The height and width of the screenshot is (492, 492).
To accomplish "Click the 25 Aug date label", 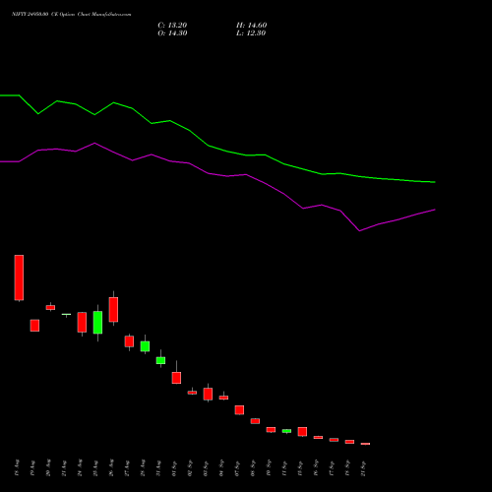I will (x=95, y=467).
